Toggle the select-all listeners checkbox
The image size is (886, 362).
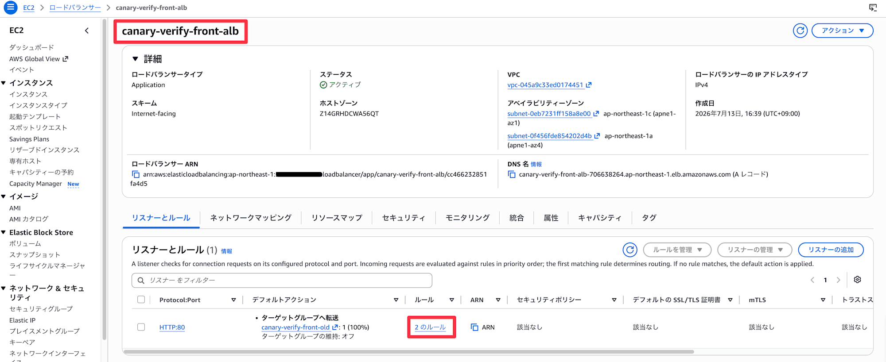point(141,300)
